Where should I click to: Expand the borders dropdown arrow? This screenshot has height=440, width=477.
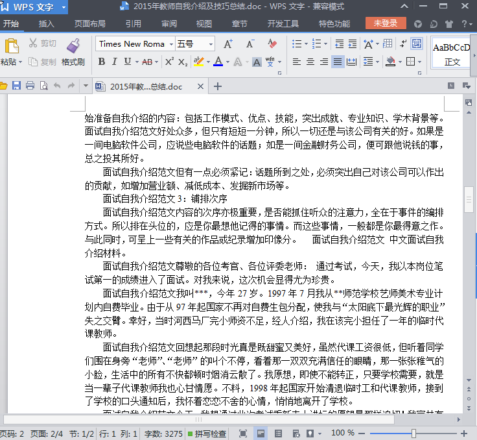coord(420,62)
